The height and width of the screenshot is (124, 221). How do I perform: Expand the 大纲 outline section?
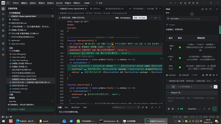pyautogui.click(x=11, y=95)
